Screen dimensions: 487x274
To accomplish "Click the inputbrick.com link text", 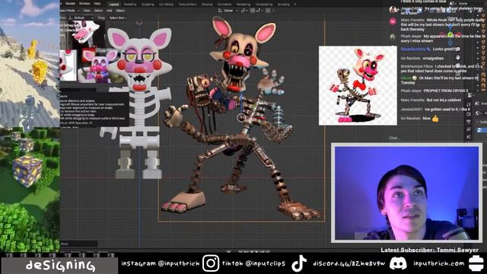I will [x=438, y=263].
